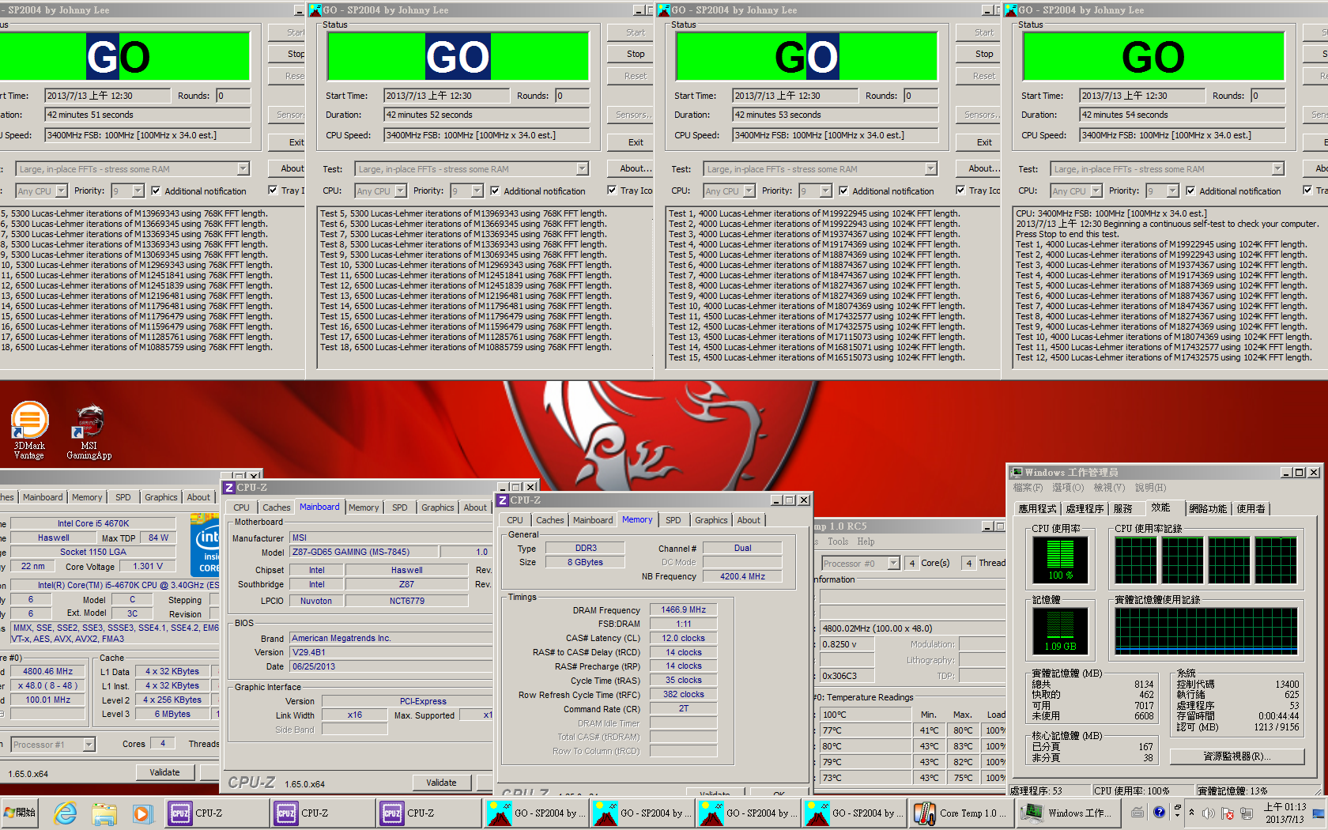Click Validate in CPU-Z Mainboard window
This screenshot has width=1328, height=830.
point(441,783)
